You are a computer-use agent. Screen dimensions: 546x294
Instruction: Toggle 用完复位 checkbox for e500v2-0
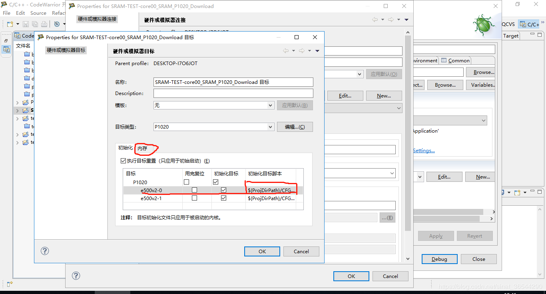tap(194, 190)
